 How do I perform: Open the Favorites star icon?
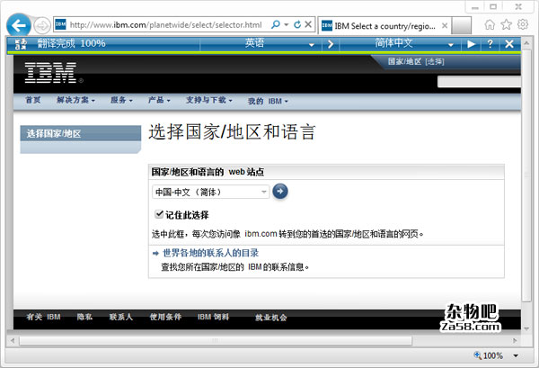click(506, 25)
